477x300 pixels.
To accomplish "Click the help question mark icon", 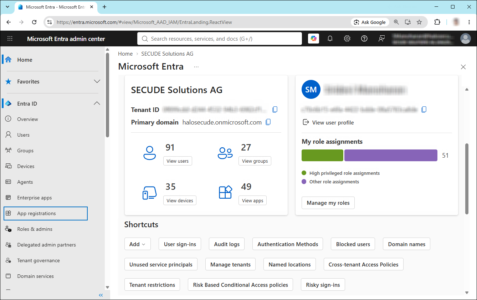I will pyautogui.click(x=364, y=39).
